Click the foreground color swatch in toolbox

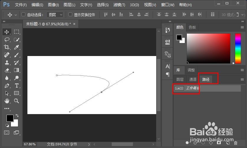click(x=10, y=118)
